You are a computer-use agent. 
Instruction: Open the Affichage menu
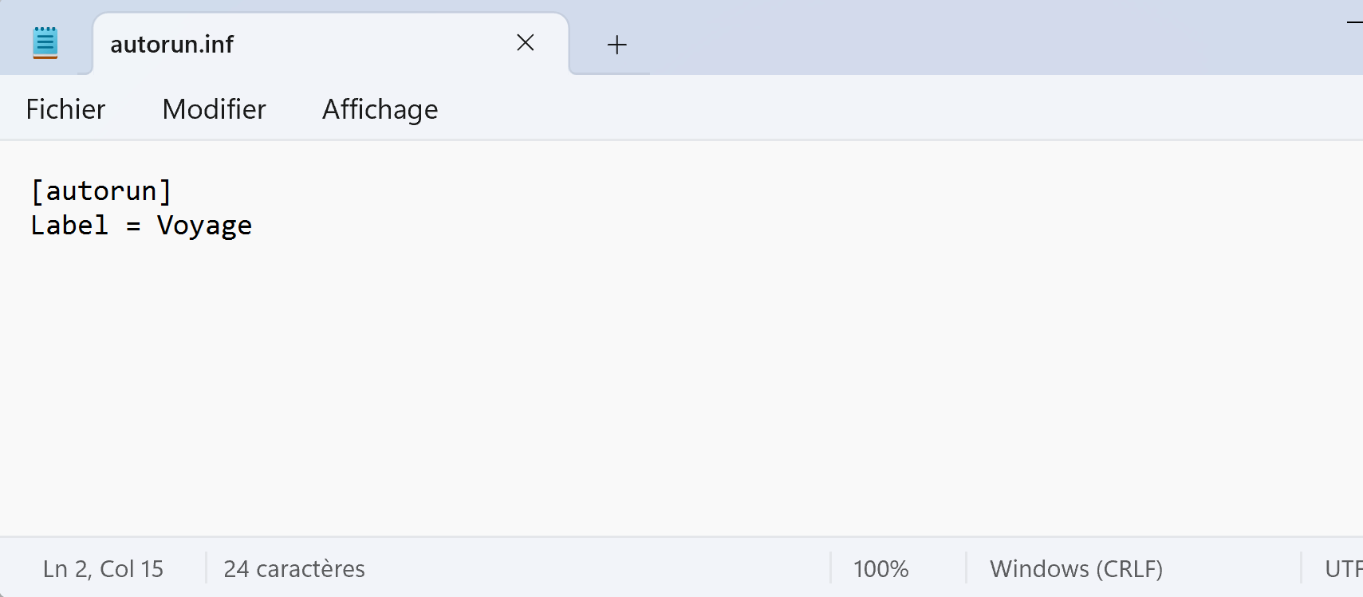tap(380, 109)
